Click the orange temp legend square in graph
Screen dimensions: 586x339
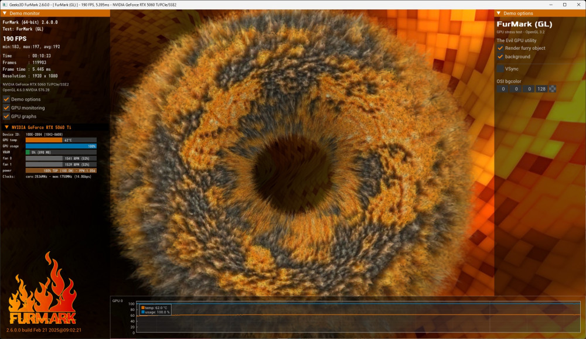coord(143,307)
